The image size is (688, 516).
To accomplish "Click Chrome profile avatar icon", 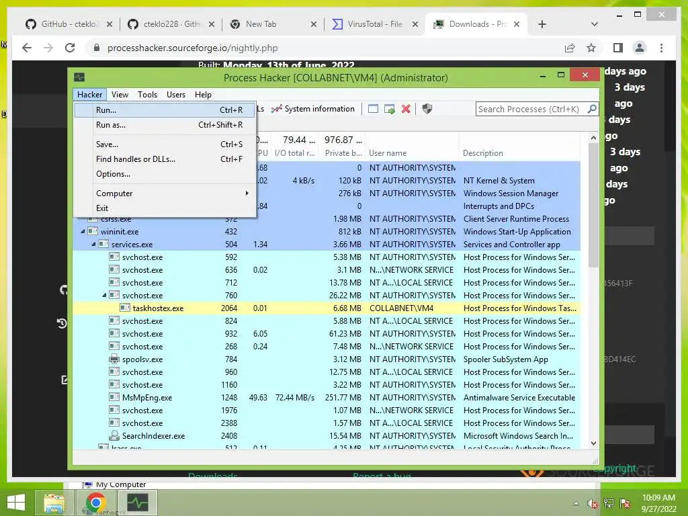I will 640,48.
